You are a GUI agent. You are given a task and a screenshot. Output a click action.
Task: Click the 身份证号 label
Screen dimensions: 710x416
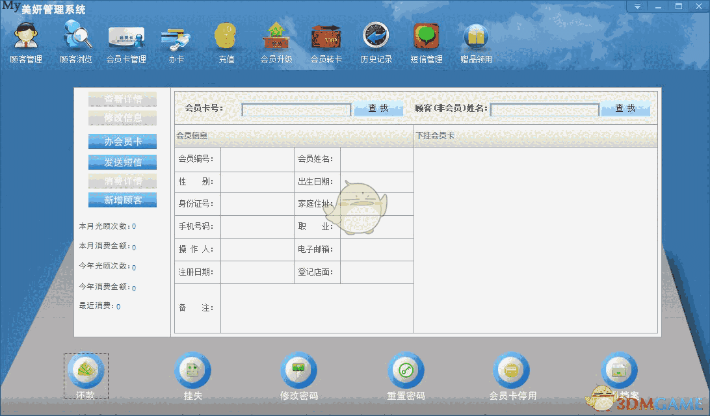click(196, 203)
